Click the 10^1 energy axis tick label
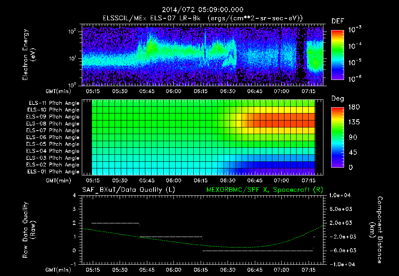The height and width of the screenshot is (276, 399). coord(72,58)
